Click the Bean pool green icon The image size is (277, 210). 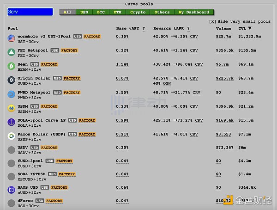click(12, 66)
